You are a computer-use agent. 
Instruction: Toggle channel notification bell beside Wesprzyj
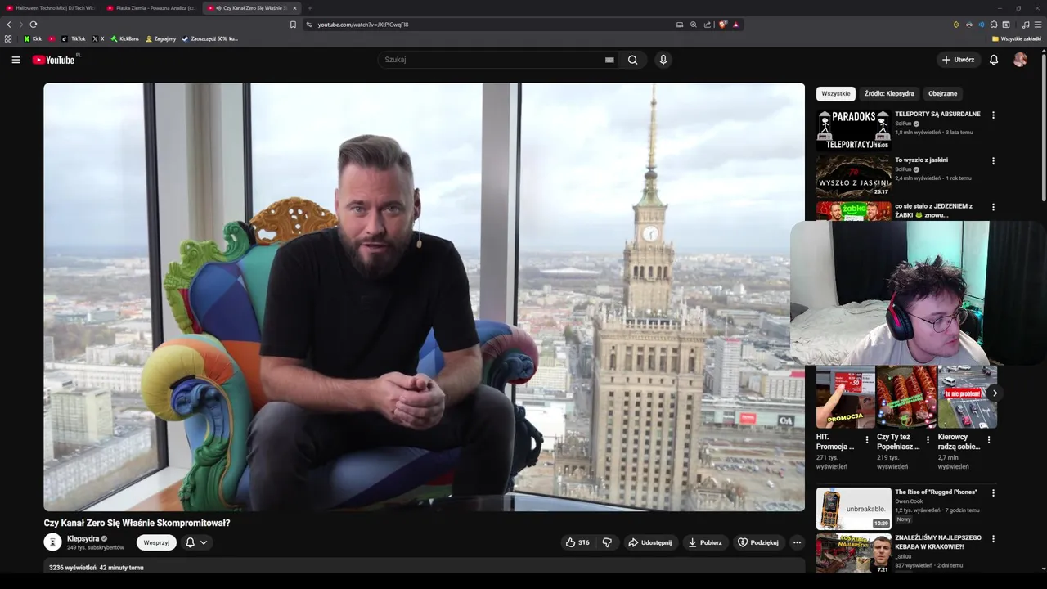pyautogui.click(x=190, y=542)
